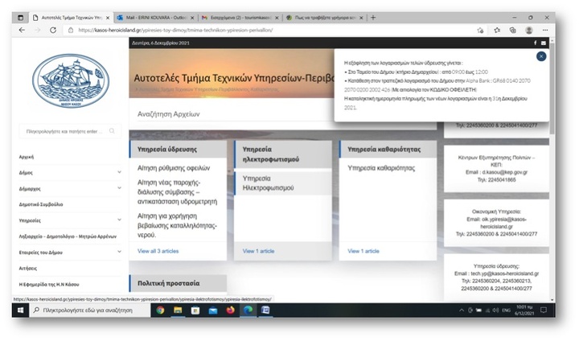Open the Facebook icon in the top bar
Image resolution: width=579 pixels, height=341 pixels.
(x=536, y=43)
